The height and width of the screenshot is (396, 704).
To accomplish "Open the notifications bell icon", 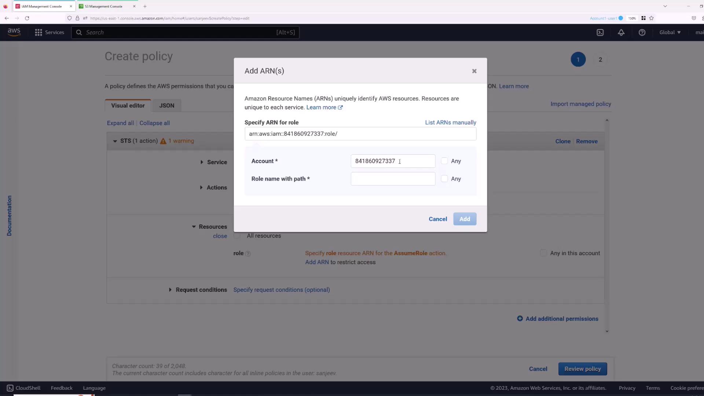I will (x=621, y=33).
